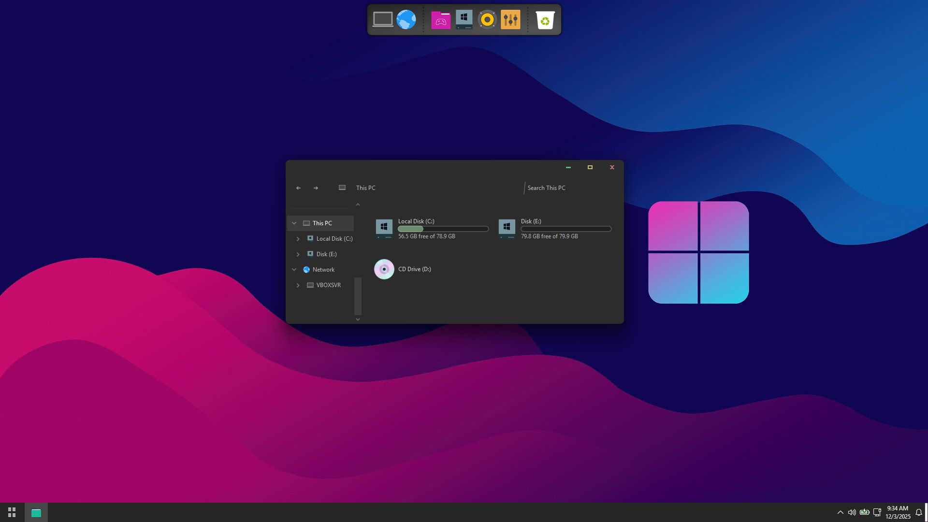
Task: Collapse the Network tree node
Action: (294, 270)
